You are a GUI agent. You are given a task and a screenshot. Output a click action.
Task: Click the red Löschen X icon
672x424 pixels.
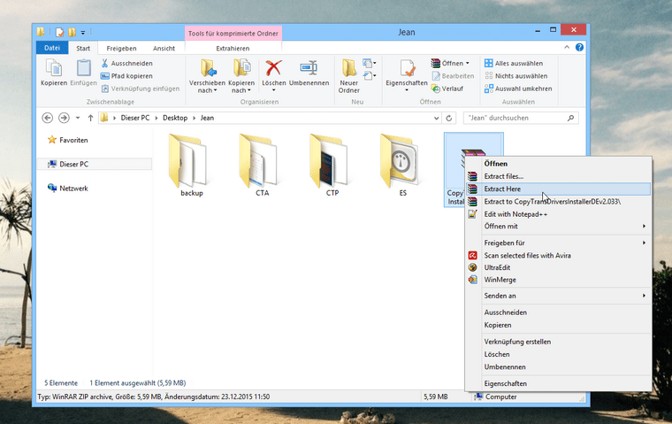pyautogui.click(x=273, y=68)
